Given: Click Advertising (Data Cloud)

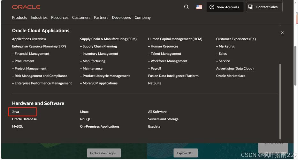Looking at the screenshot, I should (x=235, y=68).
